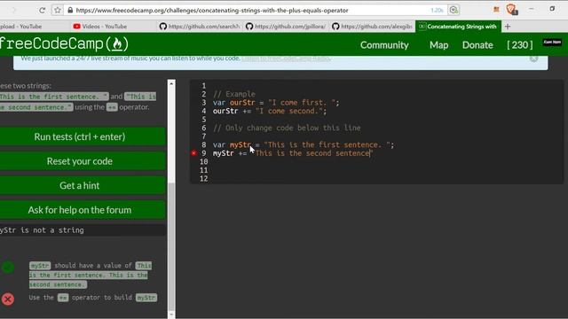Click the highlighted 'This is the first sentence.' string
Image resolution: width=568 pixels, height=319 pixels.
click(x=54, y=97)
